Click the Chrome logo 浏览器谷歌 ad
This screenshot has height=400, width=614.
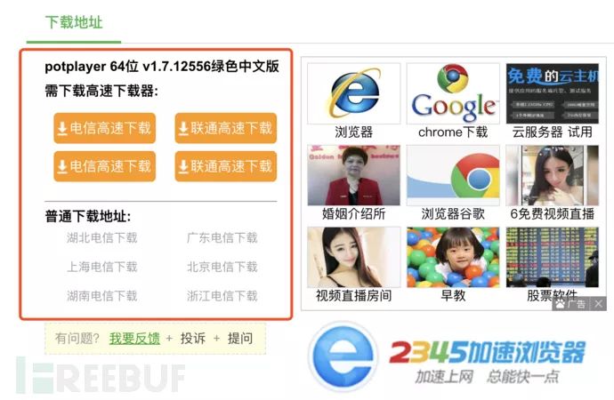[x=453, y=176]
